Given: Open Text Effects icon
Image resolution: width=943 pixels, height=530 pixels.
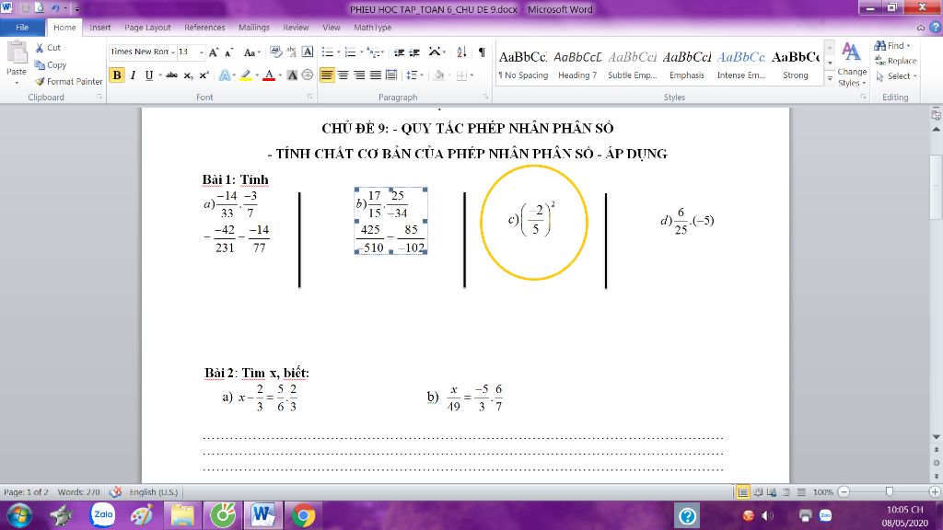Looking at the screenshot, I should point(225,75).
